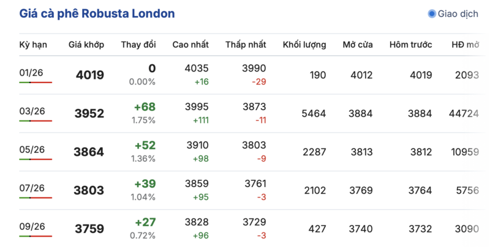490x247 pixels.
Task: Click the 07/26 contract range indicator bar
Action: pyautogui.click(x=36, y=198)
